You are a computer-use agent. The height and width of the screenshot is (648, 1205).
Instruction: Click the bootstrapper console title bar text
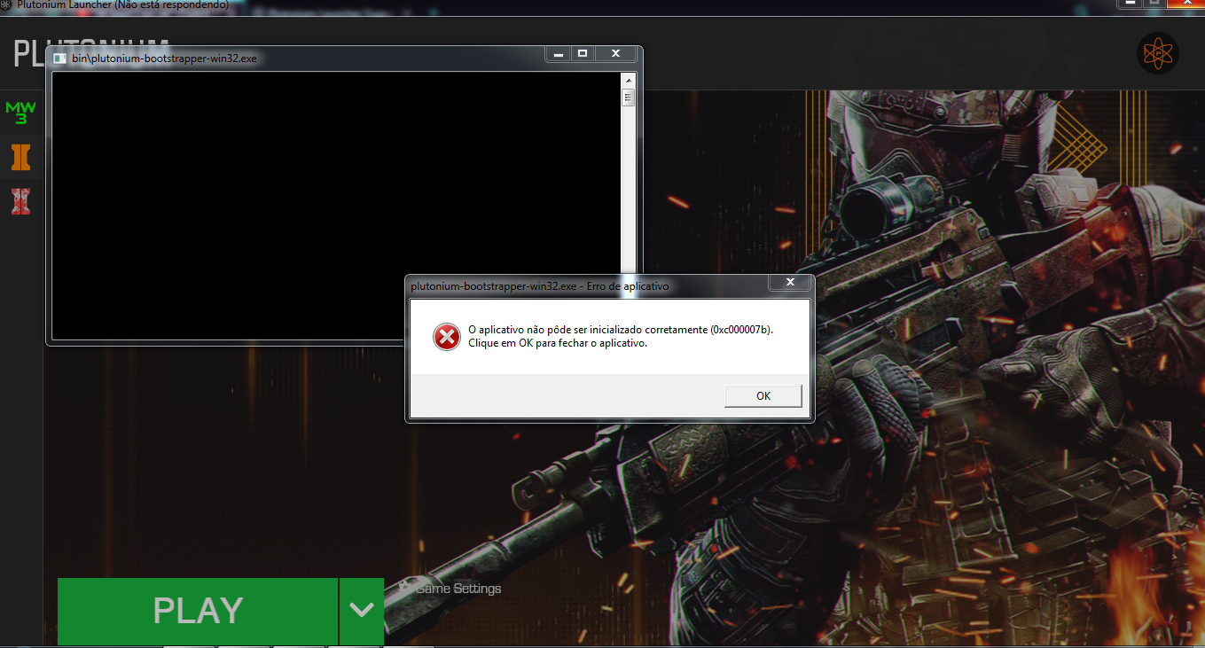[164, 59]
